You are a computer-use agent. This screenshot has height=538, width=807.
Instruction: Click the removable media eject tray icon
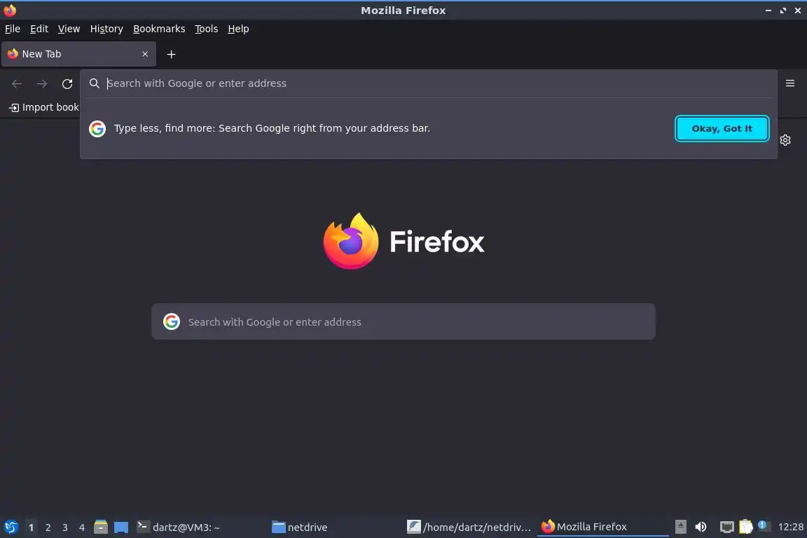[x=680, y=527]
